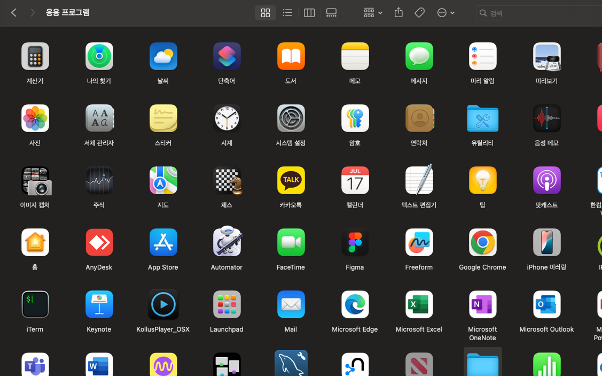This screenshot has height=376, width=602.
Task: Select the iTerm terminal app
Action: [x=35, y=304]
